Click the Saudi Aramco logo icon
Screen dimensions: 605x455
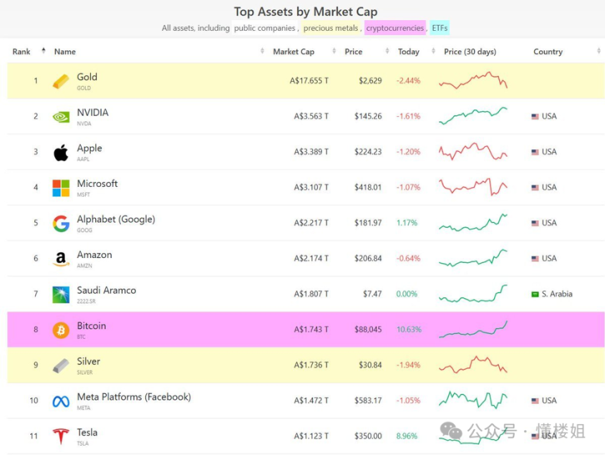61,295
